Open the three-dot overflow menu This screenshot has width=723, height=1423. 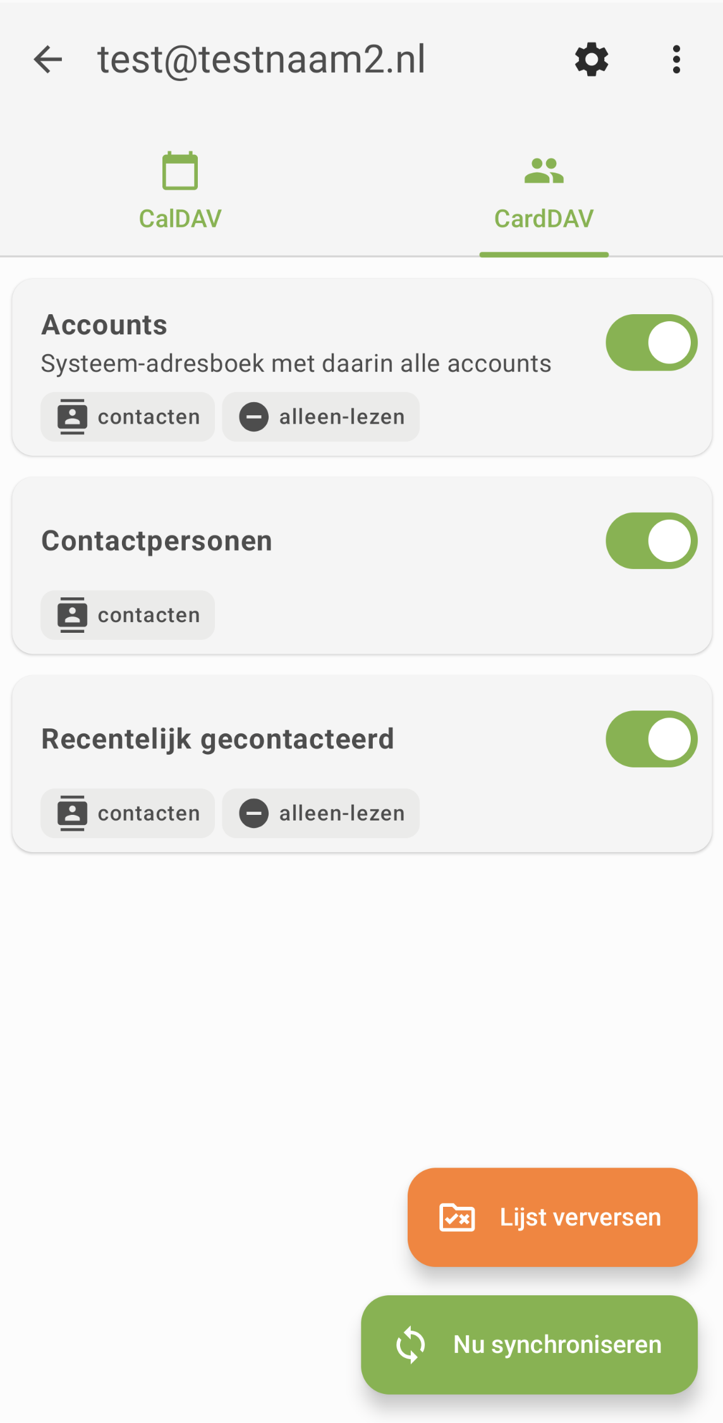(x=676, y=60)
